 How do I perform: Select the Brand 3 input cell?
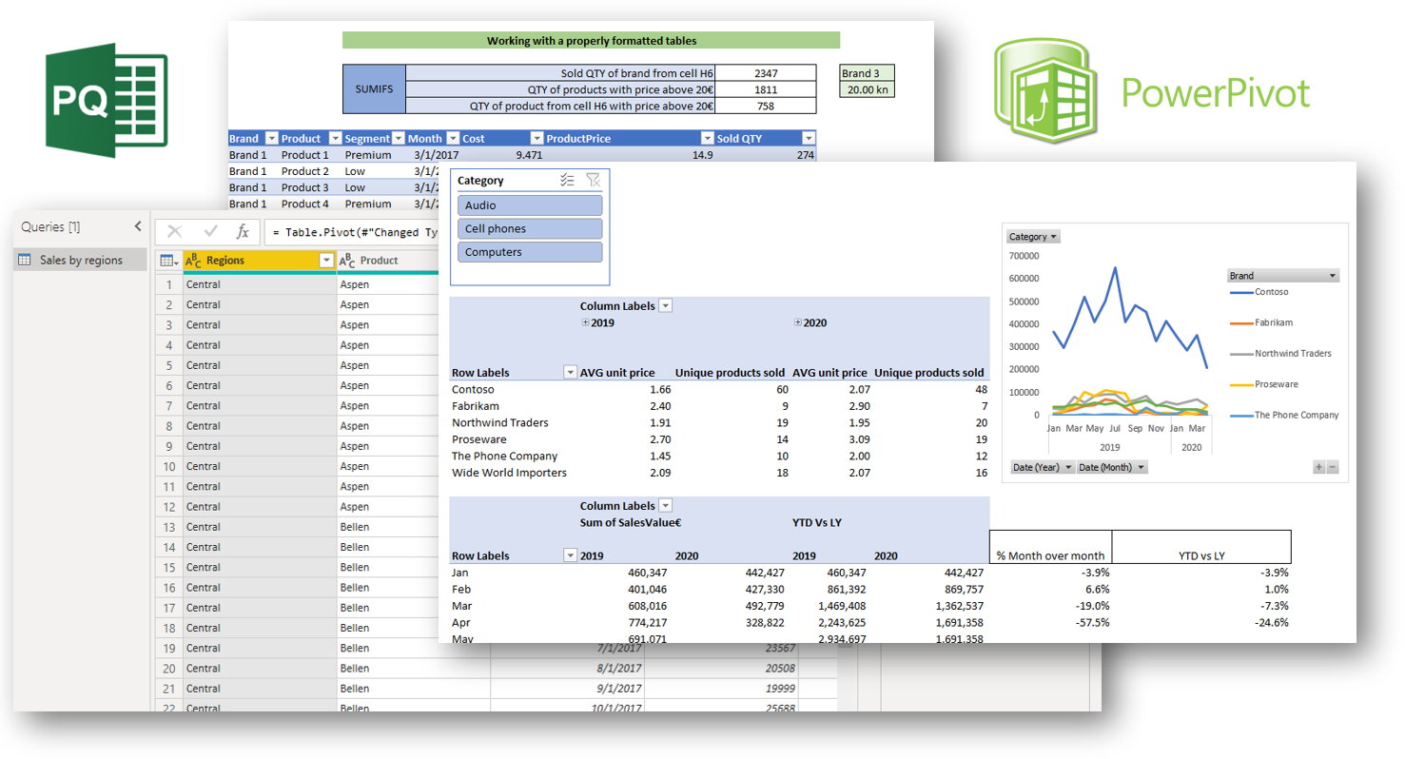(x=868, y=73)
